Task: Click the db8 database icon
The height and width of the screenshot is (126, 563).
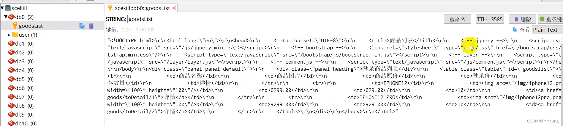Action: [x=11, y=106]
